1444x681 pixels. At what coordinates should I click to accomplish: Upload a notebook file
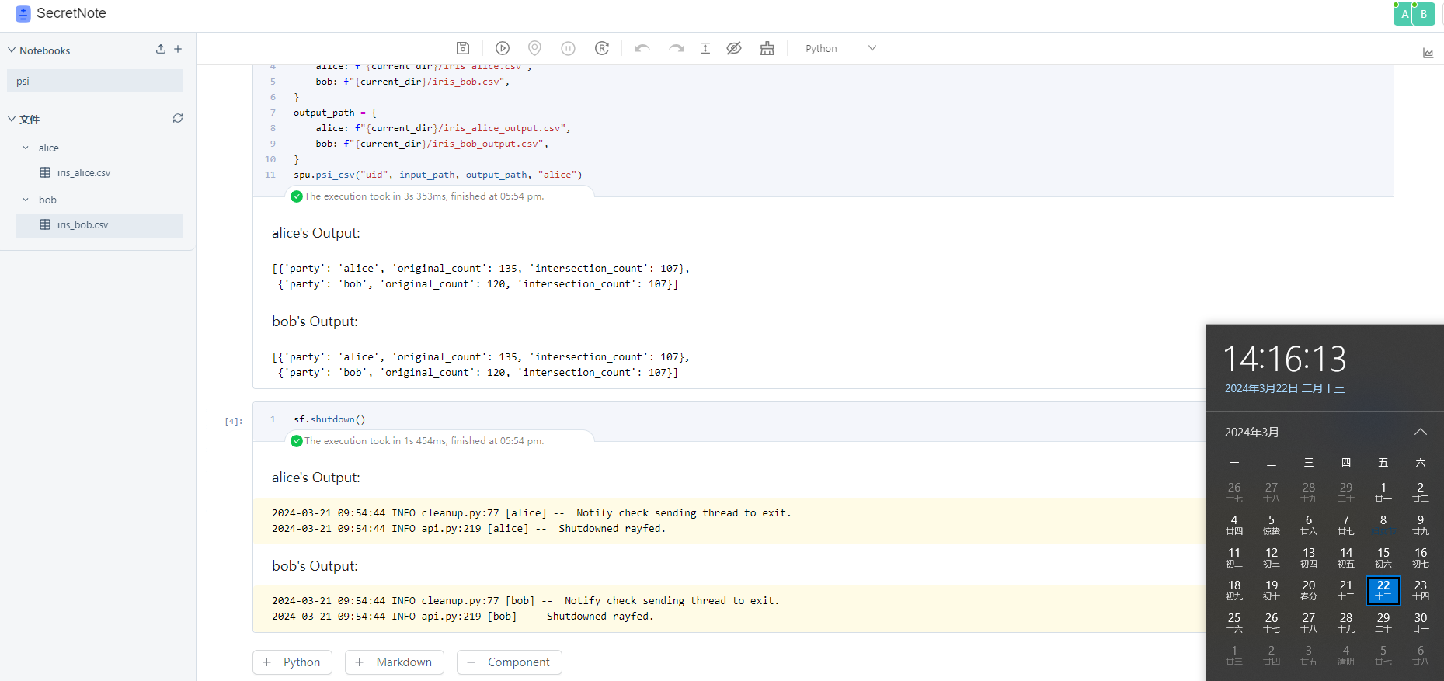pos(161,49)
